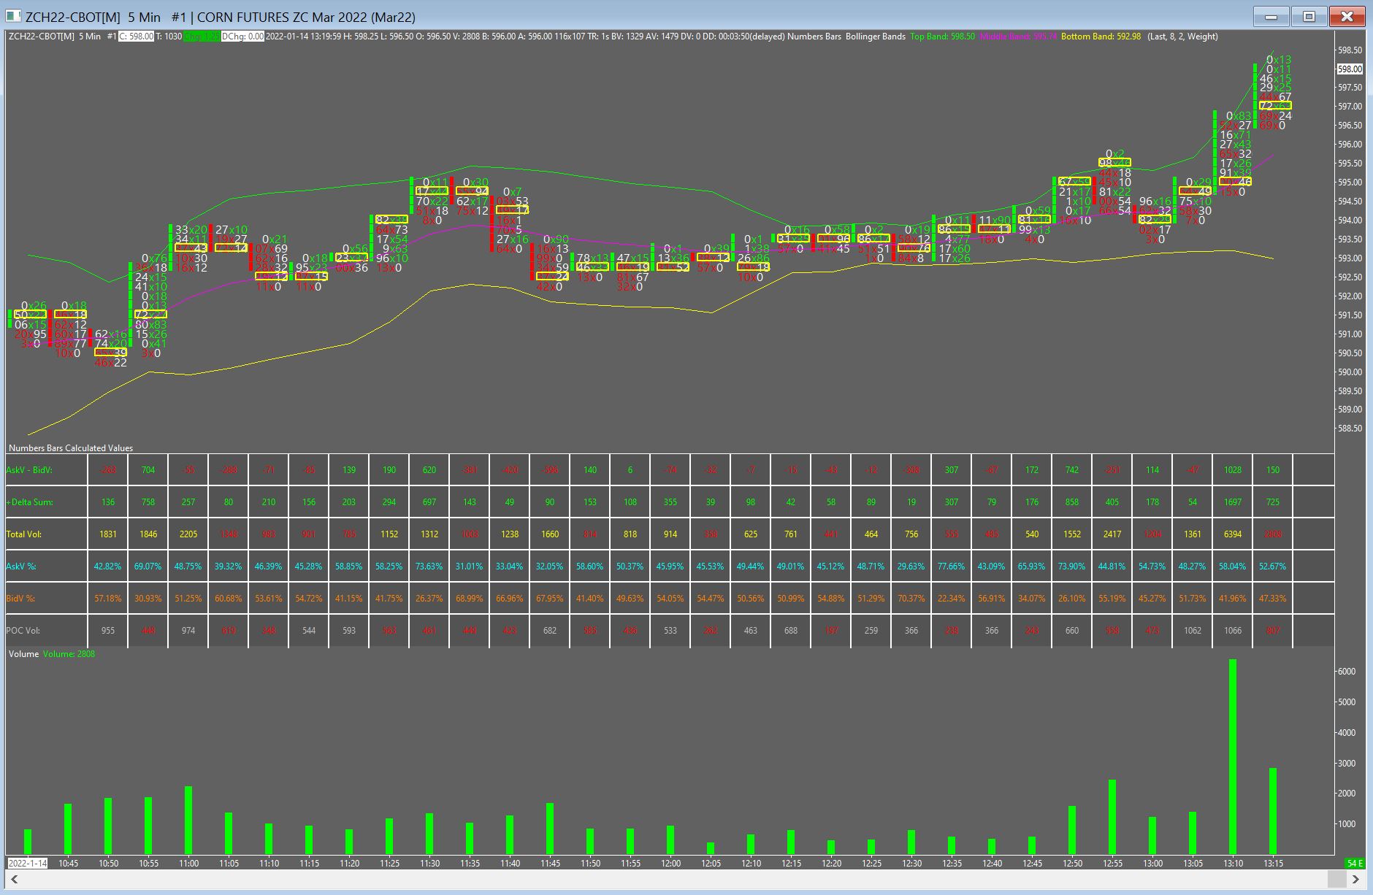
Task: Click the Bottom Band 592.98 label
Action: 1101,37
